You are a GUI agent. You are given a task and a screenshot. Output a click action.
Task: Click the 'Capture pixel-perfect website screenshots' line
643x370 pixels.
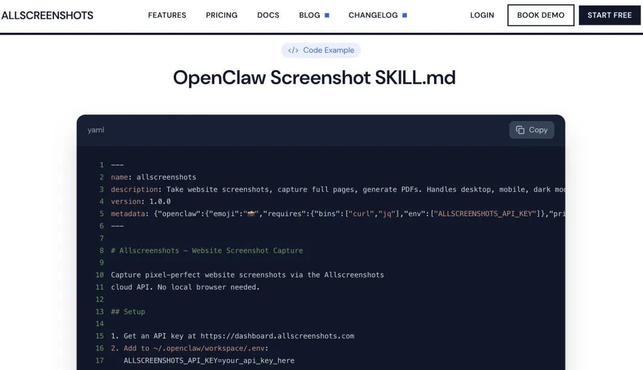click(247, 275)
